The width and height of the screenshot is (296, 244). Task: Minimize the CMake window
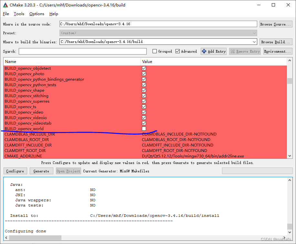(x=259, y=5)
